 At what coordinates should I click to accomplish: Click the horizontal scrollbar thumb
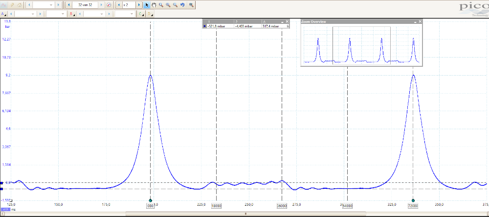(x=245, y=213)
